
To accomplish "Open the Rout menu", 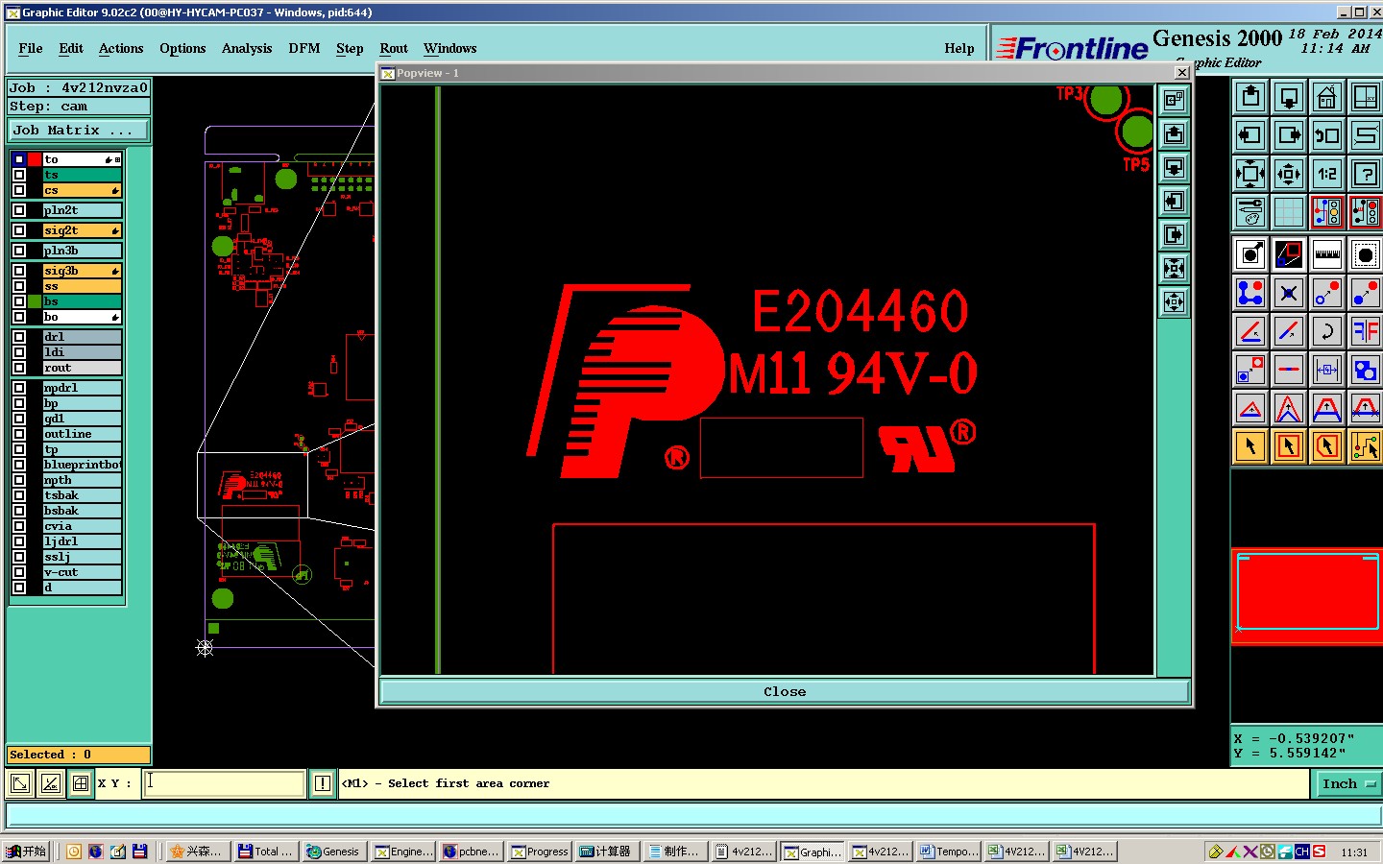I will pos(394,48).
